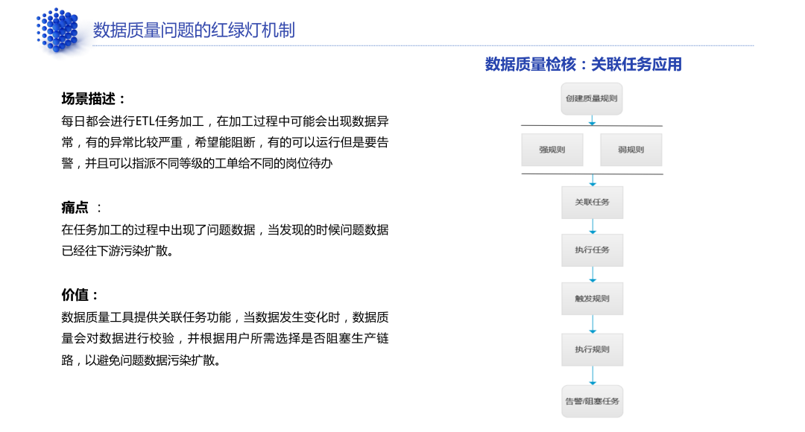The height and width of the screenshot is (432, 805).
Task: Click the slide title 数据质量问题的红绿灯机制
Action: (x=194, y=30)
